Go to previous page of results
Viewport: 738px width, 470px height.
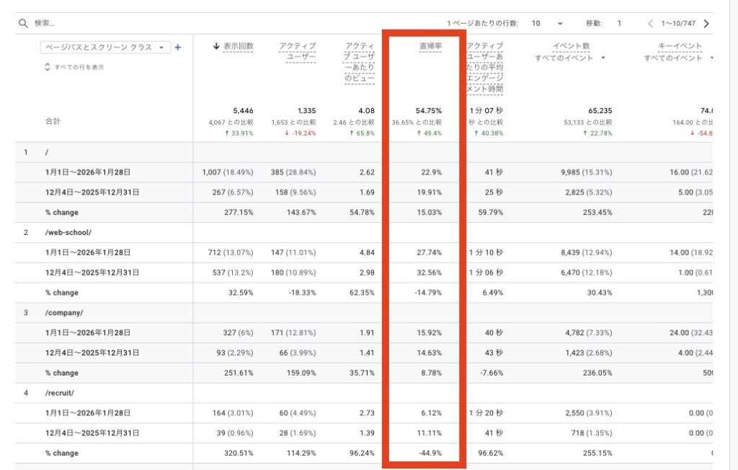click(x=651, y=24)
